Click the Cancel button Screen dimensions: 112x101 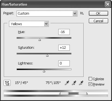pyautogui.click(x=98, y=21)
